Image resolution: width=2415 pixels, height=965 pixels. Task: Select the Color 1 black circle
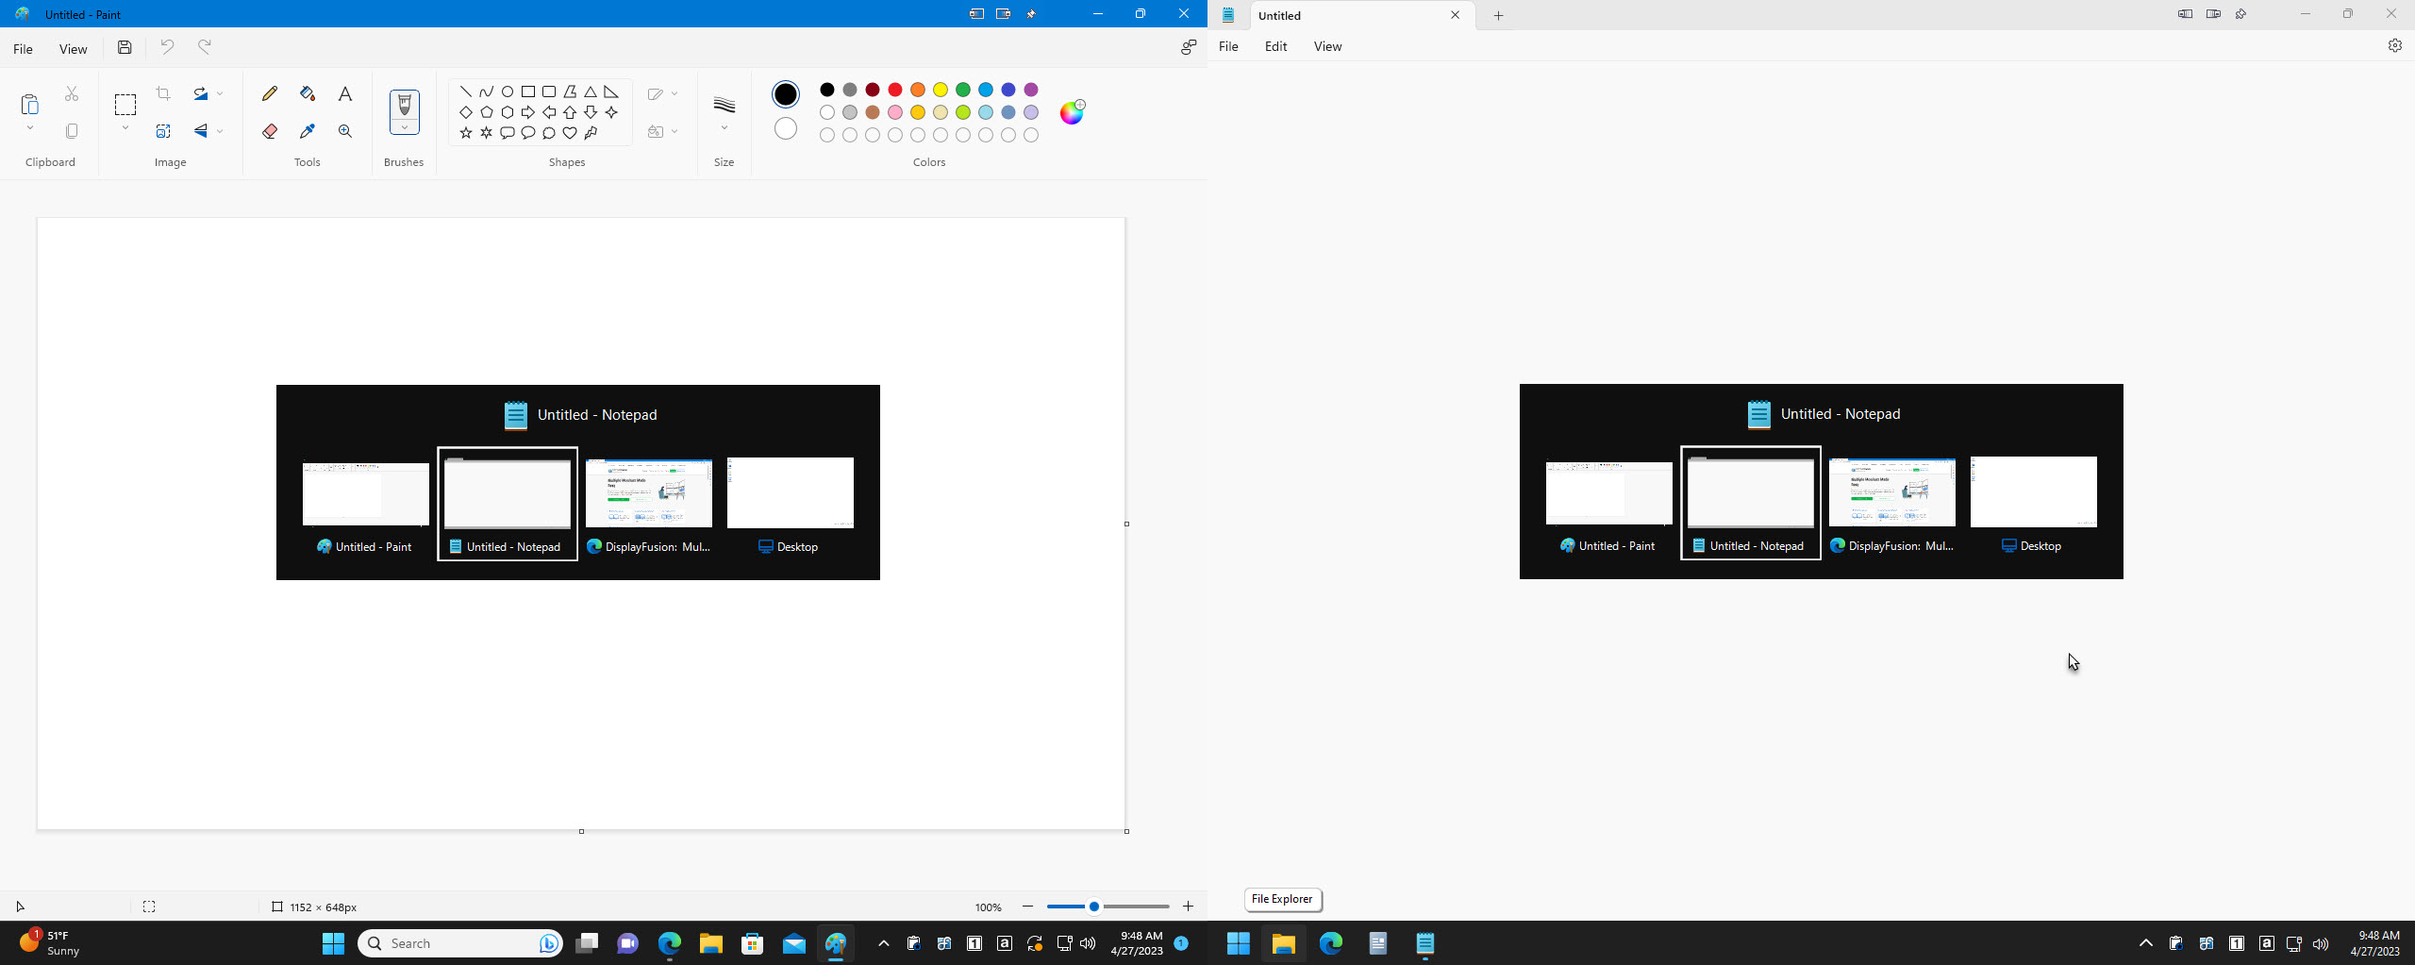pos(785,94)
